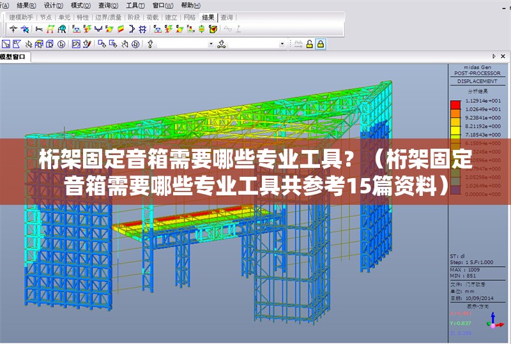Open Plate Forces/Moments icon
This screenshot has width=511, height=344.
tap(109, 29)
